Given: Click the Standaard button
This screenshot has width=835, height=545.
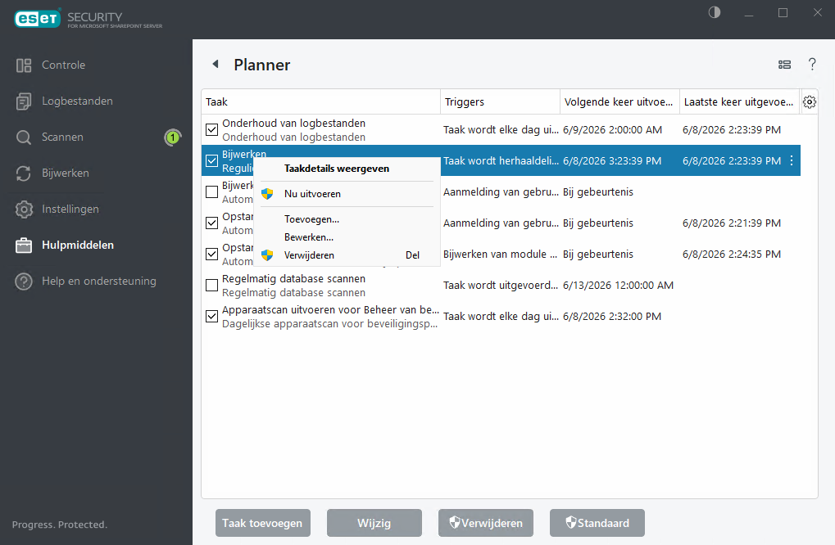Looking at the screenshot, I should 597,523.
